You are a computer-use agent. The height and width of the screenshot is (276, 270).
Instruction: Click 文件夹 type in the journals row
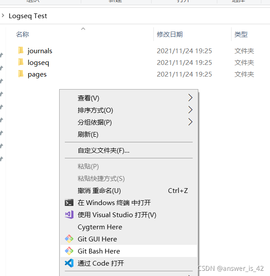pos(244,51)
